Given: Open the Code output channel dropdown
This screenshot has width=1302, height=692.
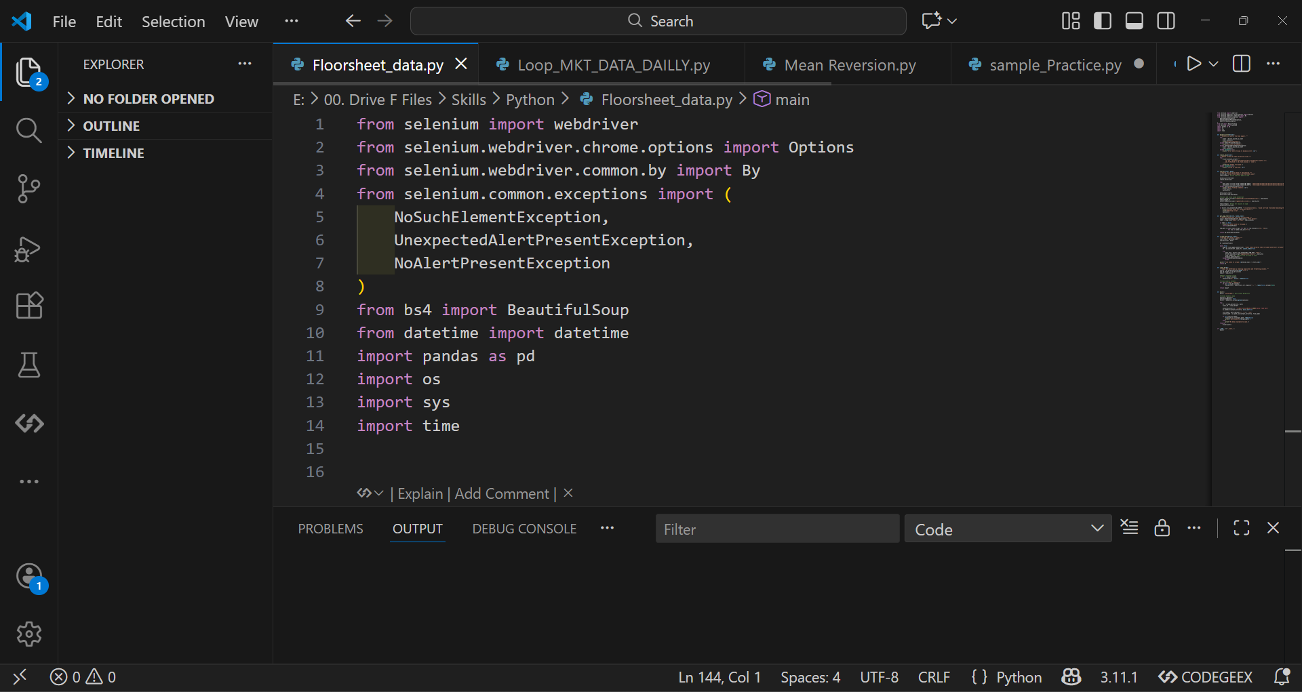Looking at the screenshot, I should [x=1007, y=529].
